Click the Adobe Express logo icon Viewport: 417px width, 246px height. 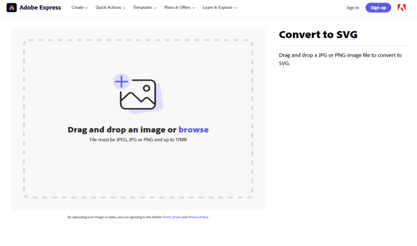click(x=12, y=8)
